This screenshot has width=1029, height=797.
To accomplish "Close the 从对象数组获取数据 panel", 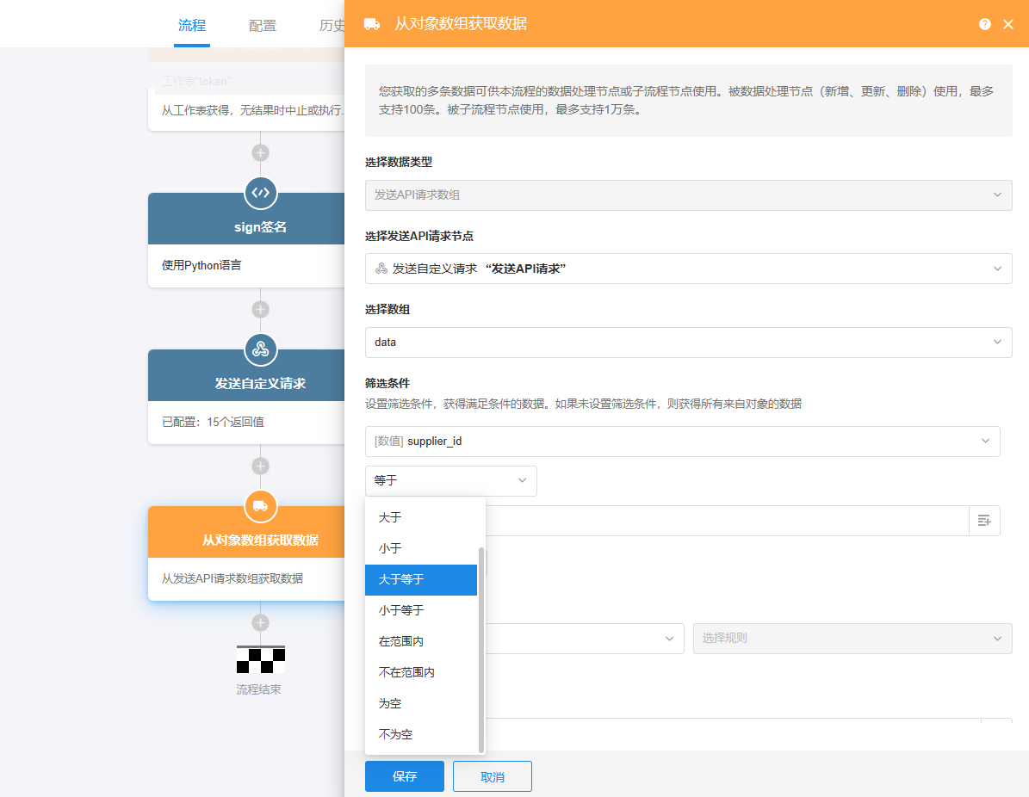I will (1008, 24).
